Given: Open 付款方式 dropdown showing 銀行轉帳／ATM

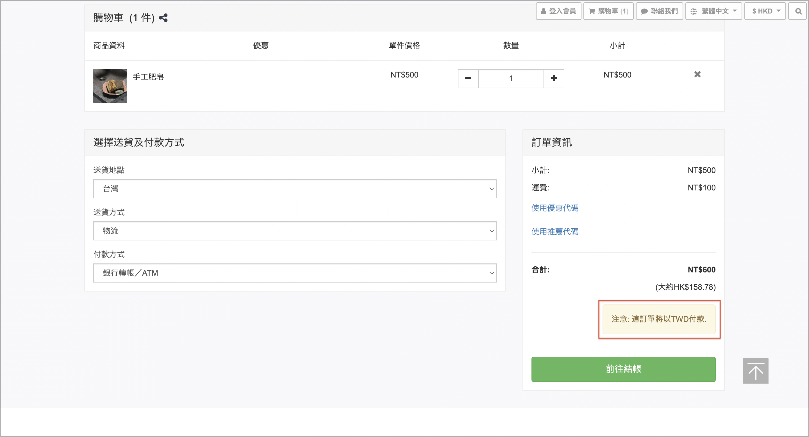Looking at the screenshot, I should tap(295, 273).
